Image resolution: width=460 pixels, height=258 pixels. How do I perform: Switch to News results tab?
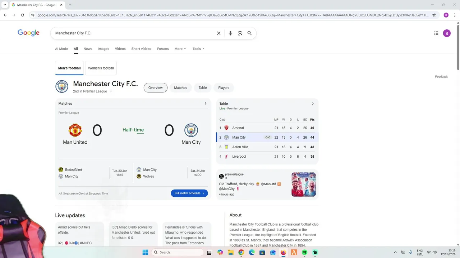[88, 49]
